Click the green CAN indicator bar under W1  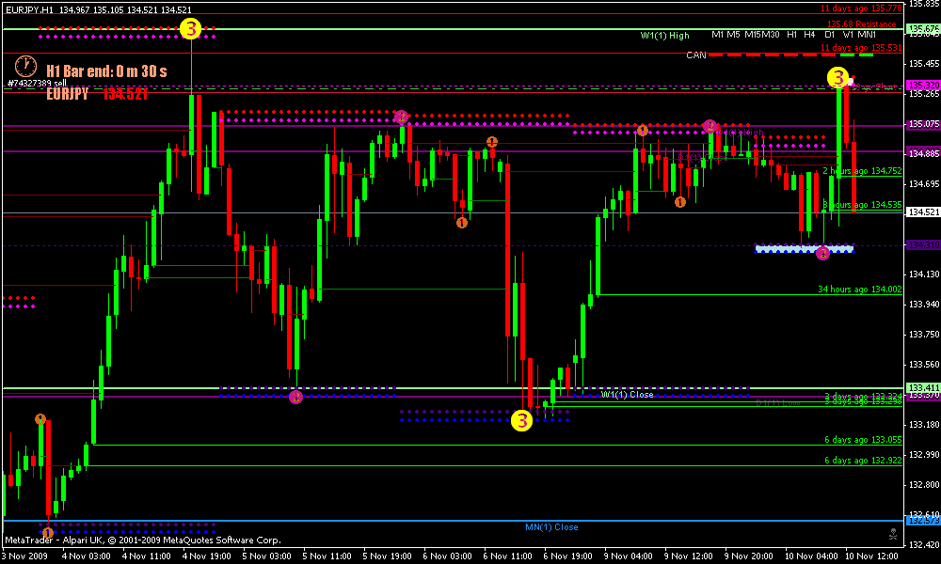tap(848, 55)
